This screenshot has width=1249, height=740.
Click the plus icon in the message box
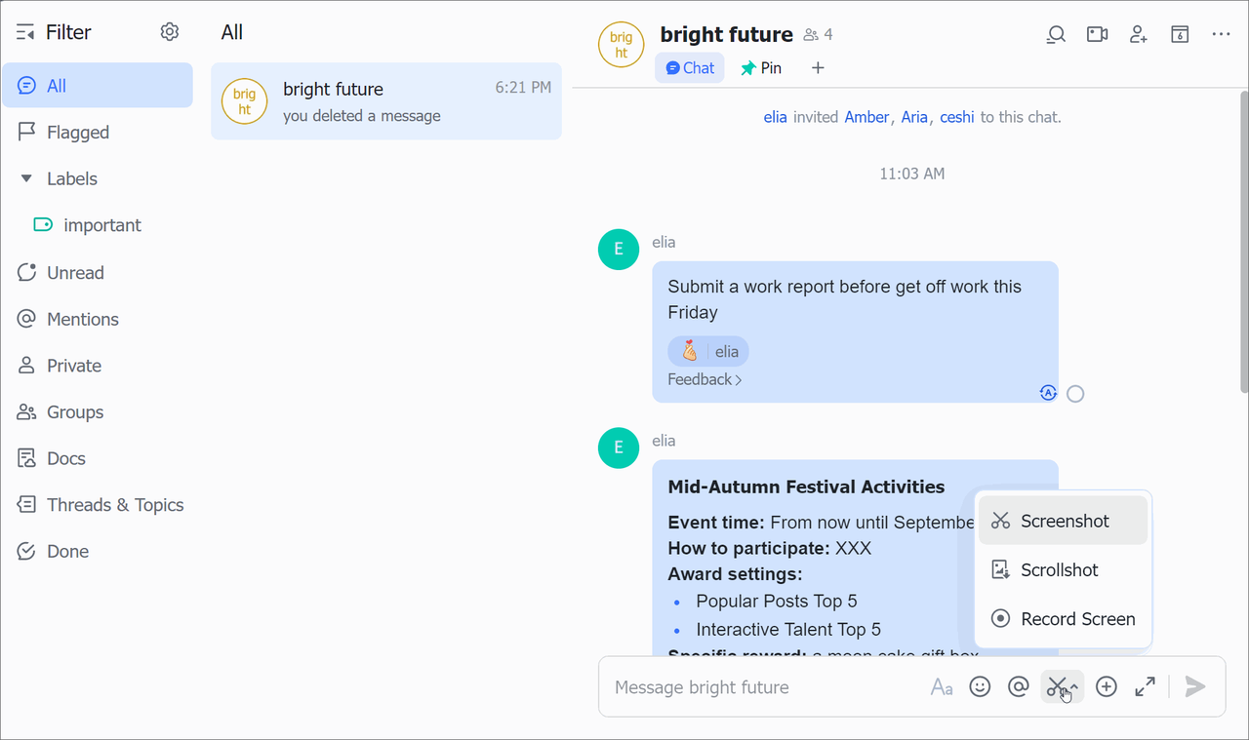coord(1107,687)
